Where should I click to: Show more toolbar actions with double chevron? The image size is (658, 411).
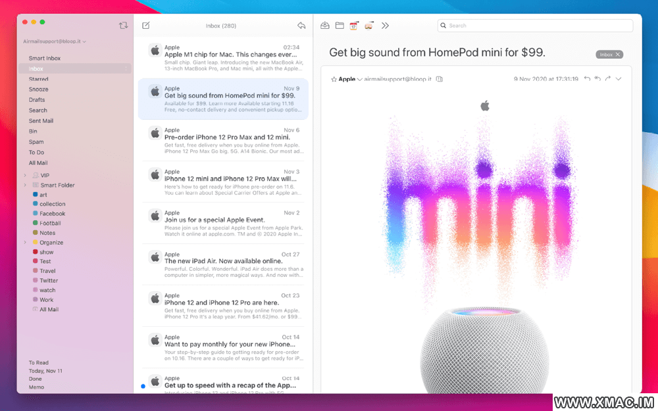pos(385,26)
